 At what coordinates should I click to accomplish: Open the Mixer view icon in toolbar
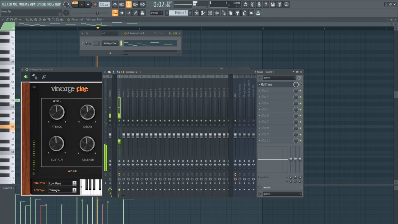pyautogui.click(x=217, y=13)
